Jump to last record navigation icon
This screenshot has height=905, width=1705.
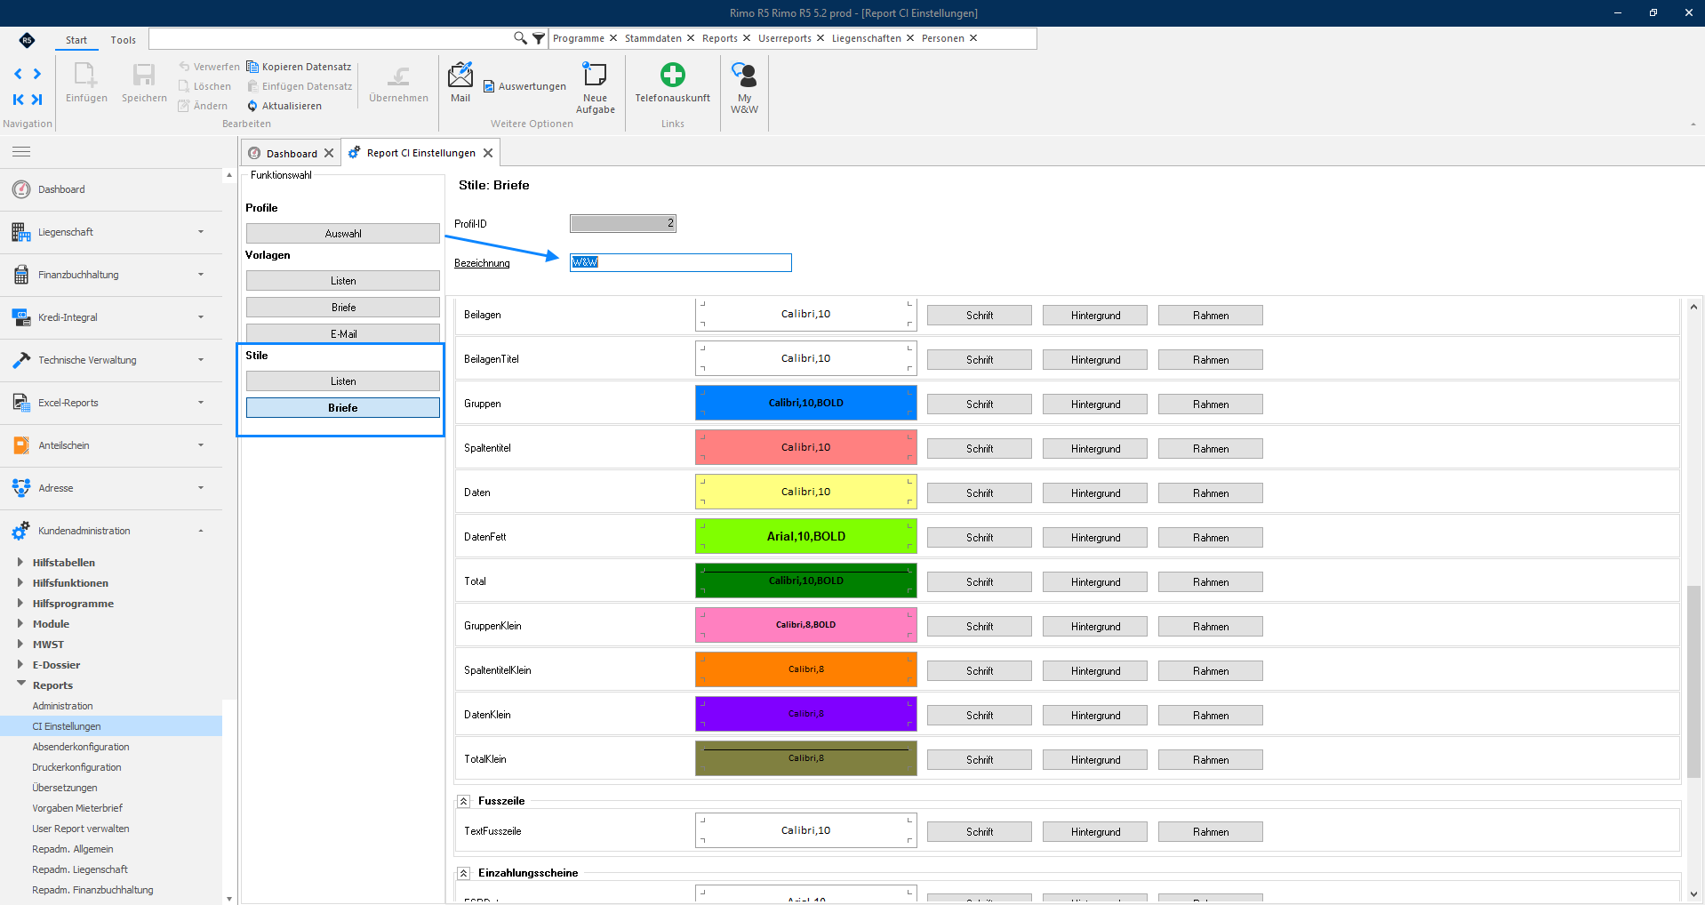pyautogui.click(x=36, y=100)
